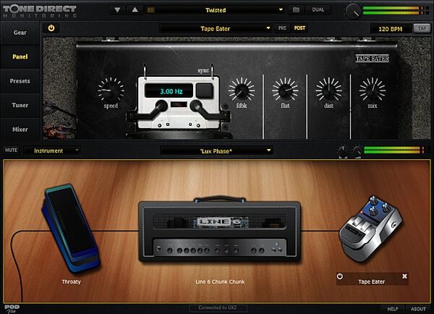434x314 pixels.
Task: Click the TAP tempo button
Action: (422, 28)
